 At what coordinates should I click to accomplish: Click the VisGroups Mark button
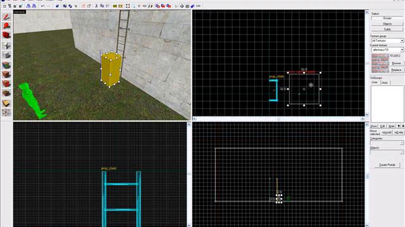point(392,126)
